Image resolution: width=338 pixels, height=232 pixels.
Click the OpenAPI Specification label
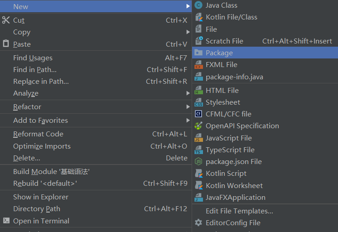point(242,126)
